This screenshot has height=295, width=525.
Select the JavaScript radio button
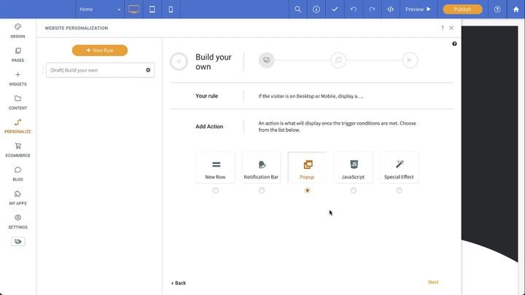click(353, 191)
